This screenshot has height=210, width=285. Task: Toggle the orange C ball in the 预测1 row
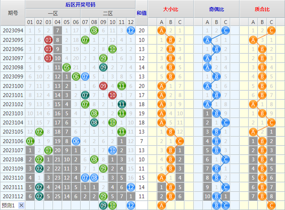coord(271,205)
